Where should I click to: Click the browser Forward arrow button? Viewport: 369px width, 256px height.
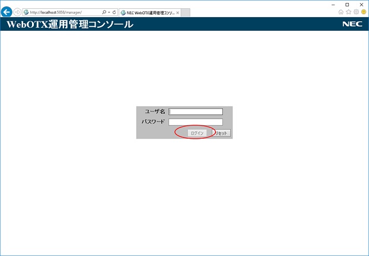pos(17,12)
